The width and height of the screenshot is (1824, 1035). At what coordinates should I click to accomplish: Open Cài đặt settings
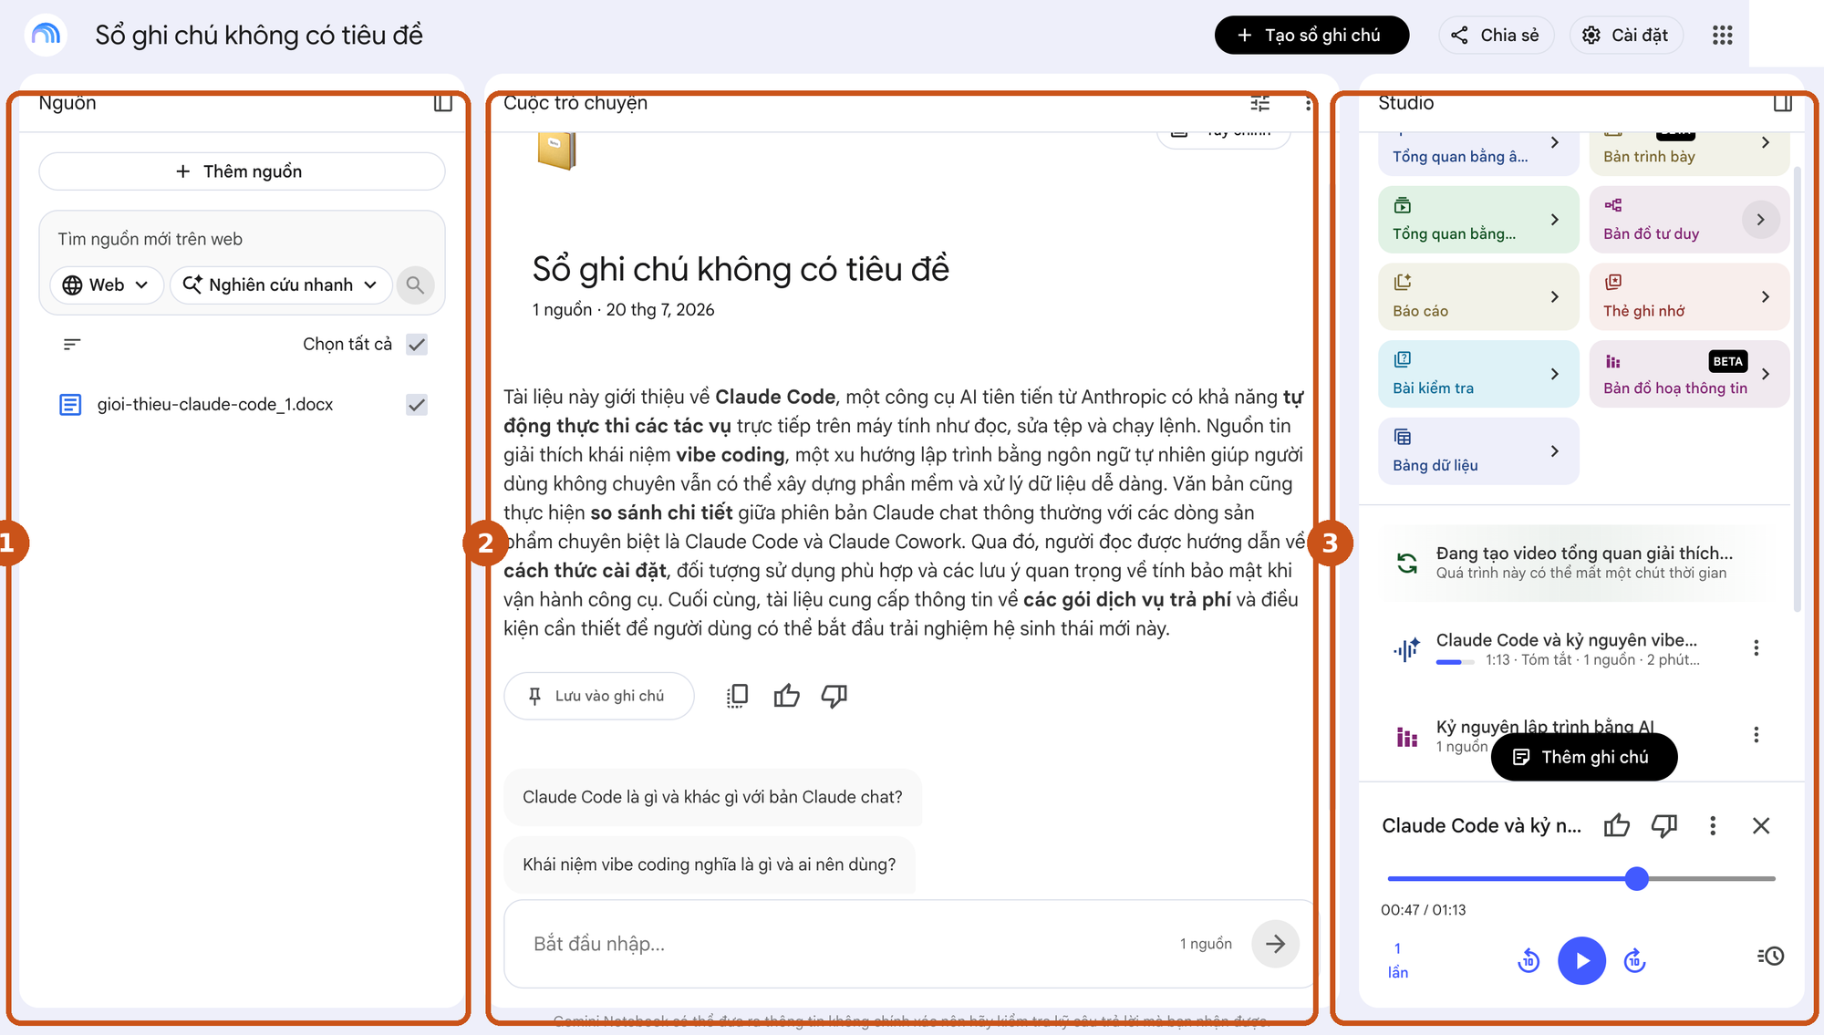pyautogui.click(x=1626, y=35)
